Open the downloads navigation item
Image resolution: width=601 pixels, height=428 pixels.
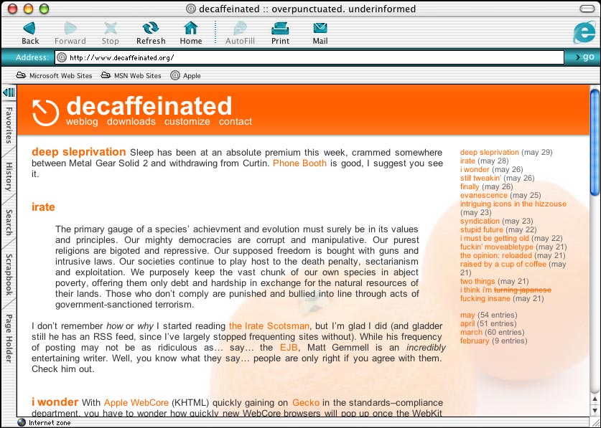(x=131, y=122)
